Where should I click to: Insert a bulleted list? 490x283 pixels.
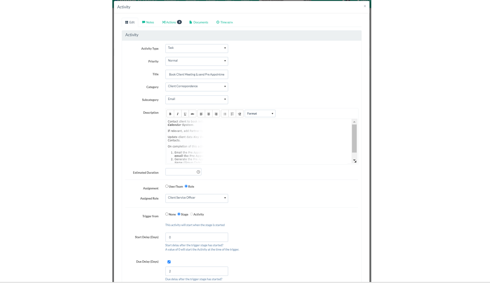click(225, 114)
